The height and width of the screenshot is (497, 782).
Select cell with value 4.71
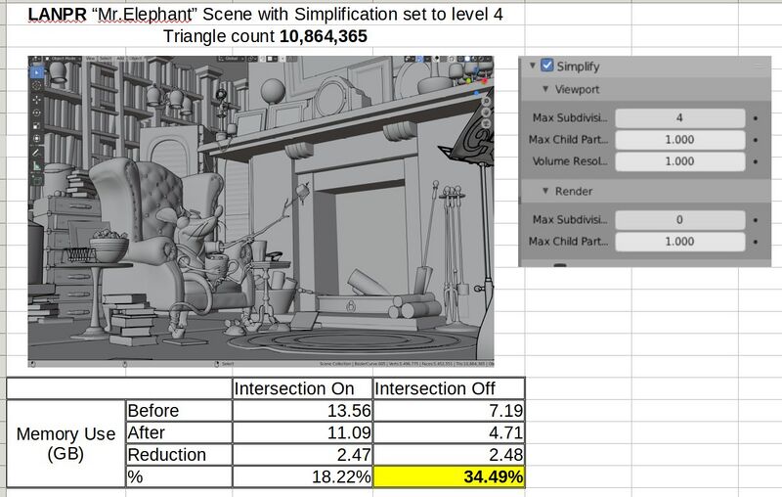(x=449, y=432)
